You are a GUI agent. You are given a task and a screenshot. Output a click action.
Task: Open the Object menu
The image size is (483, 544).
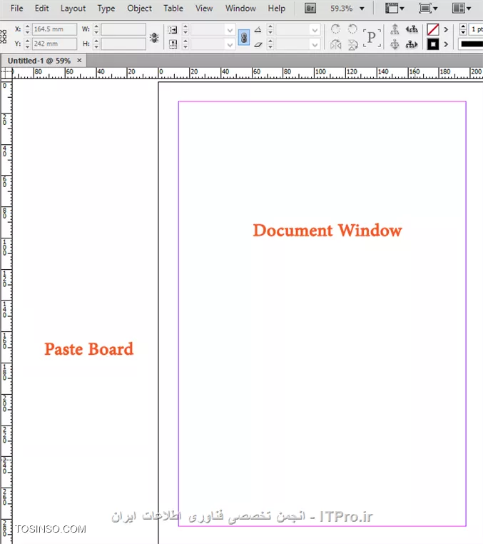coord(139,9)
